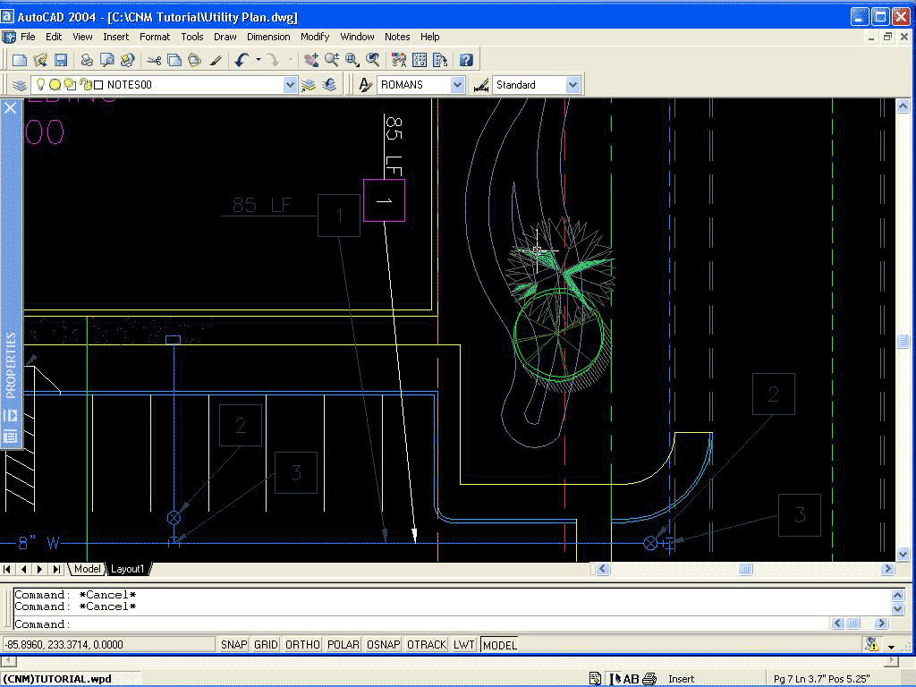The image size is (916, 687).
Task: Click the MODEL button in status bar
Action: 499,644
